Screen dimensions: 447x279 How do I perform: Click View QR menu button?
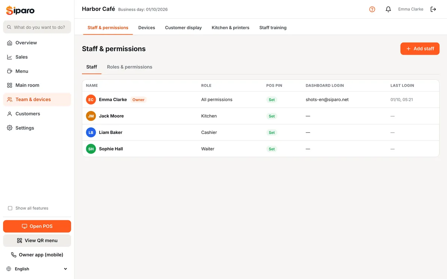(37, 241)
